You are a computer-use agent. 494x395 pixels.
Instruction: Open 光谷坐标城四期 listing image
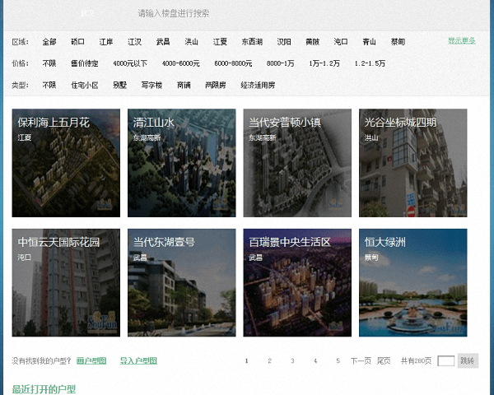(412, 163)
